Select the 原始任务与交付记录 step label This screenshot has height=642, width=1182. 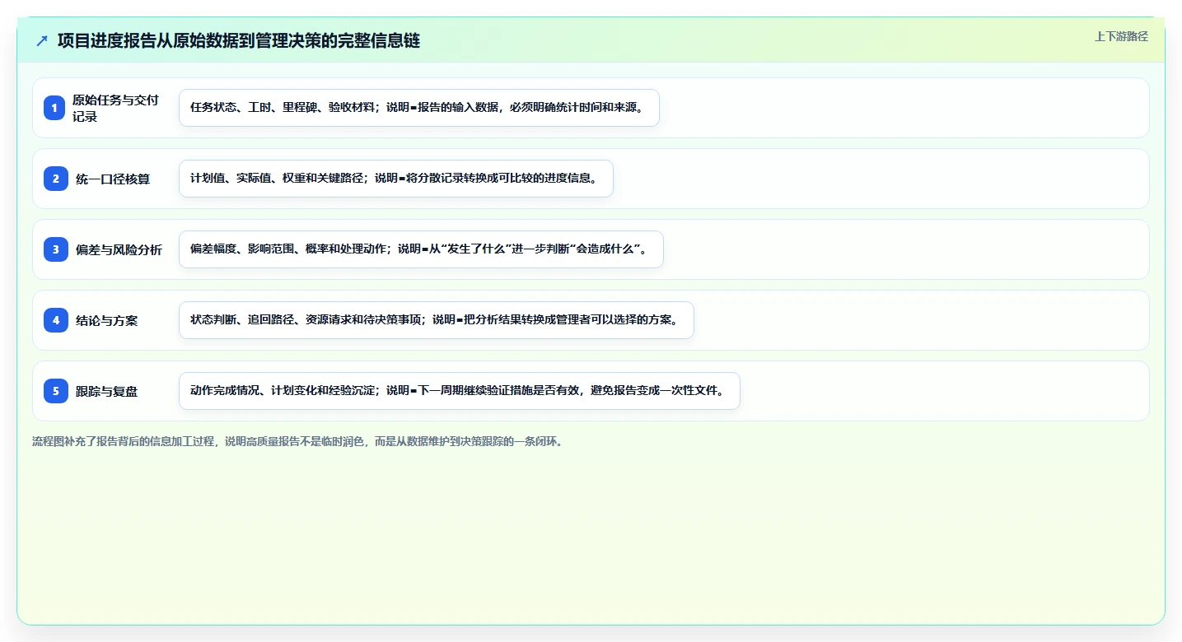coord(115,108)
